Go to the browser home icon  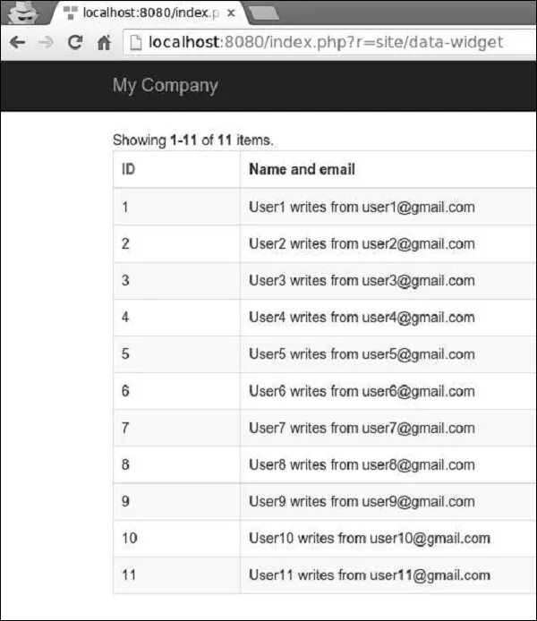(104, 42)
